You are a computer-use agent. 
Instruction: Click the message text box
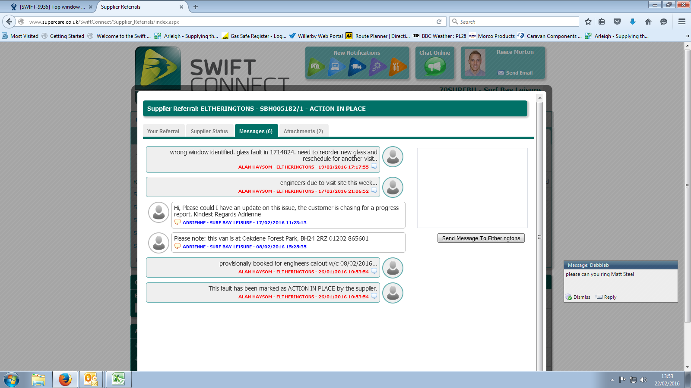pyautogui.click(x=472, y=188)
